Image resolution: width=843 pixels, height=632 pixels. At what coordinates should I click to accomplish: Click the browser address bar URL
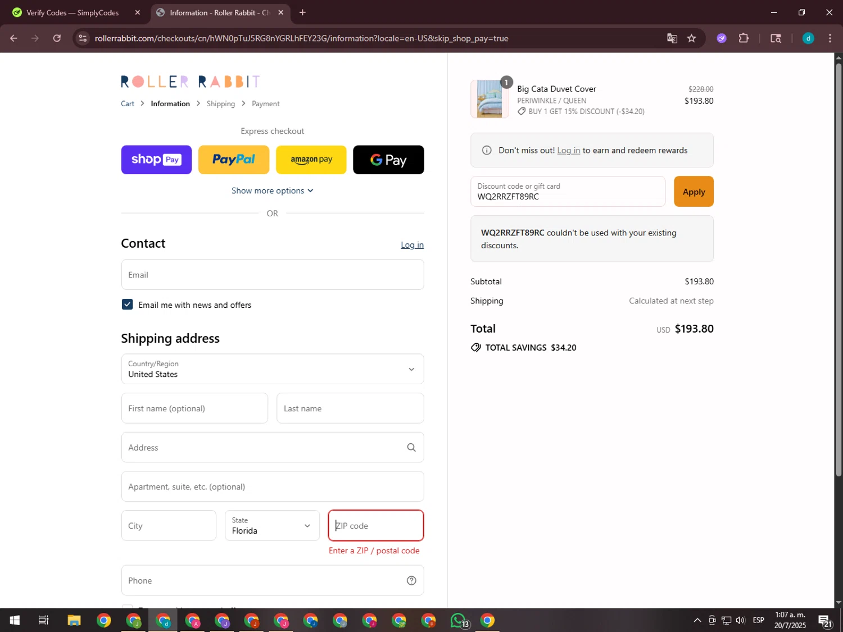tap(301, 38)
